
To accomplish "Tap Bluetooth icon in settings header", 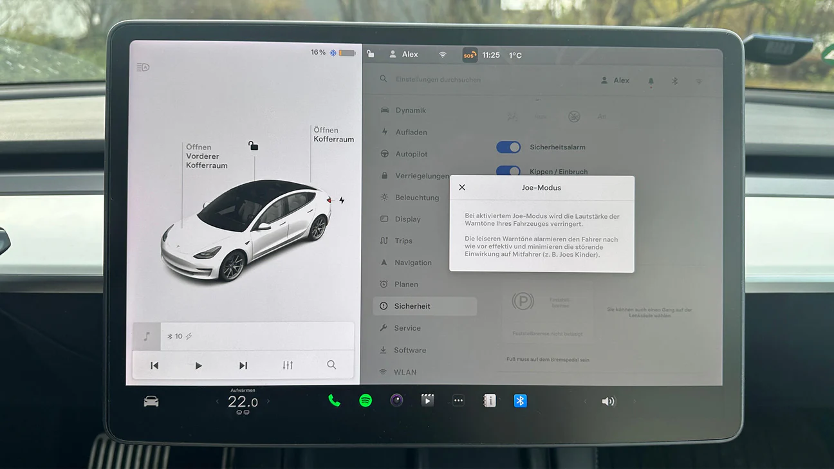I will tap(675, 82).
